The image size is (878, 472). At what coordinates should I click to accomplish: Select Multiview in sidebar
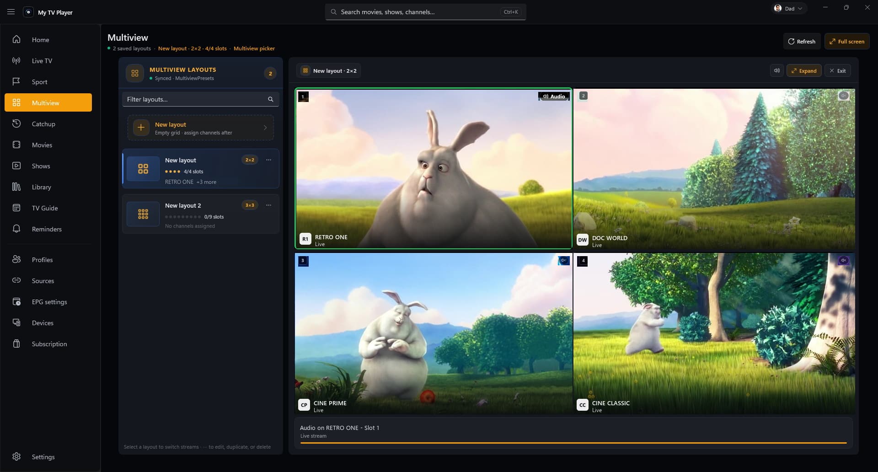pos(48,103)
